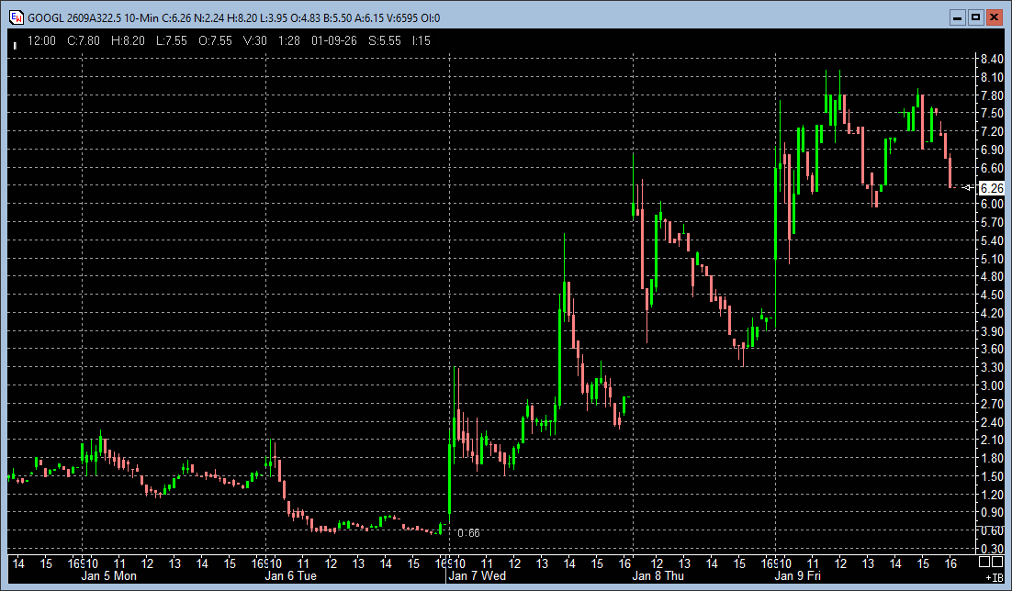Click the 0.66 low price annotation
The height and width of the screenshot is (591, 1012).
(x=468, y=532)
